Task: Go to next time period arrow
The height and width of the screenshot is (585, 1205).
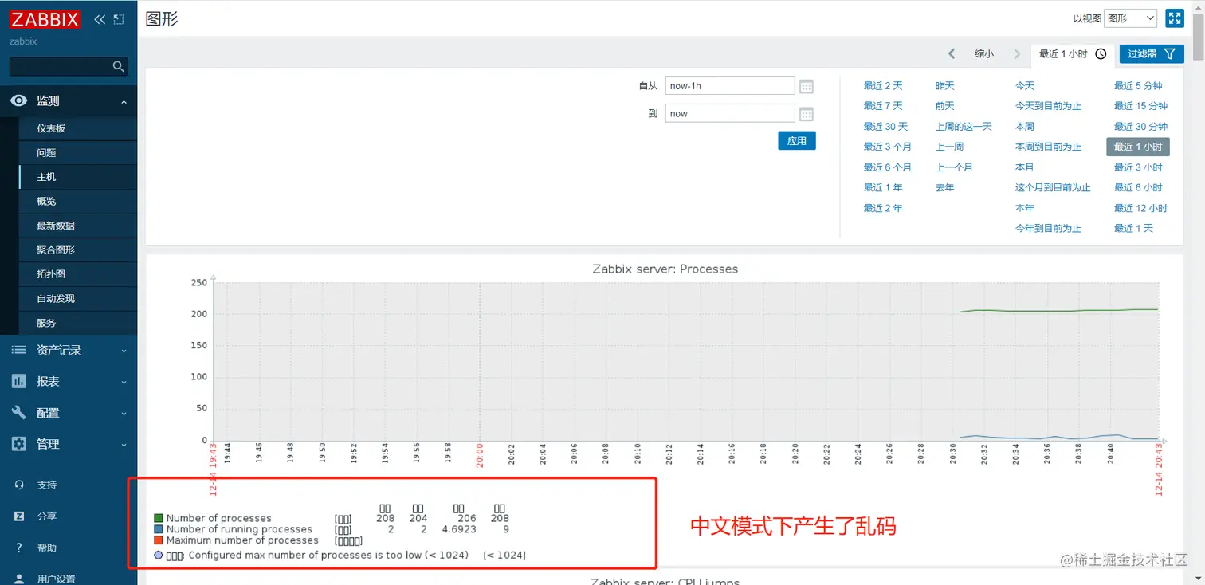Action: pyautogui.click(x=1017, y=54)
